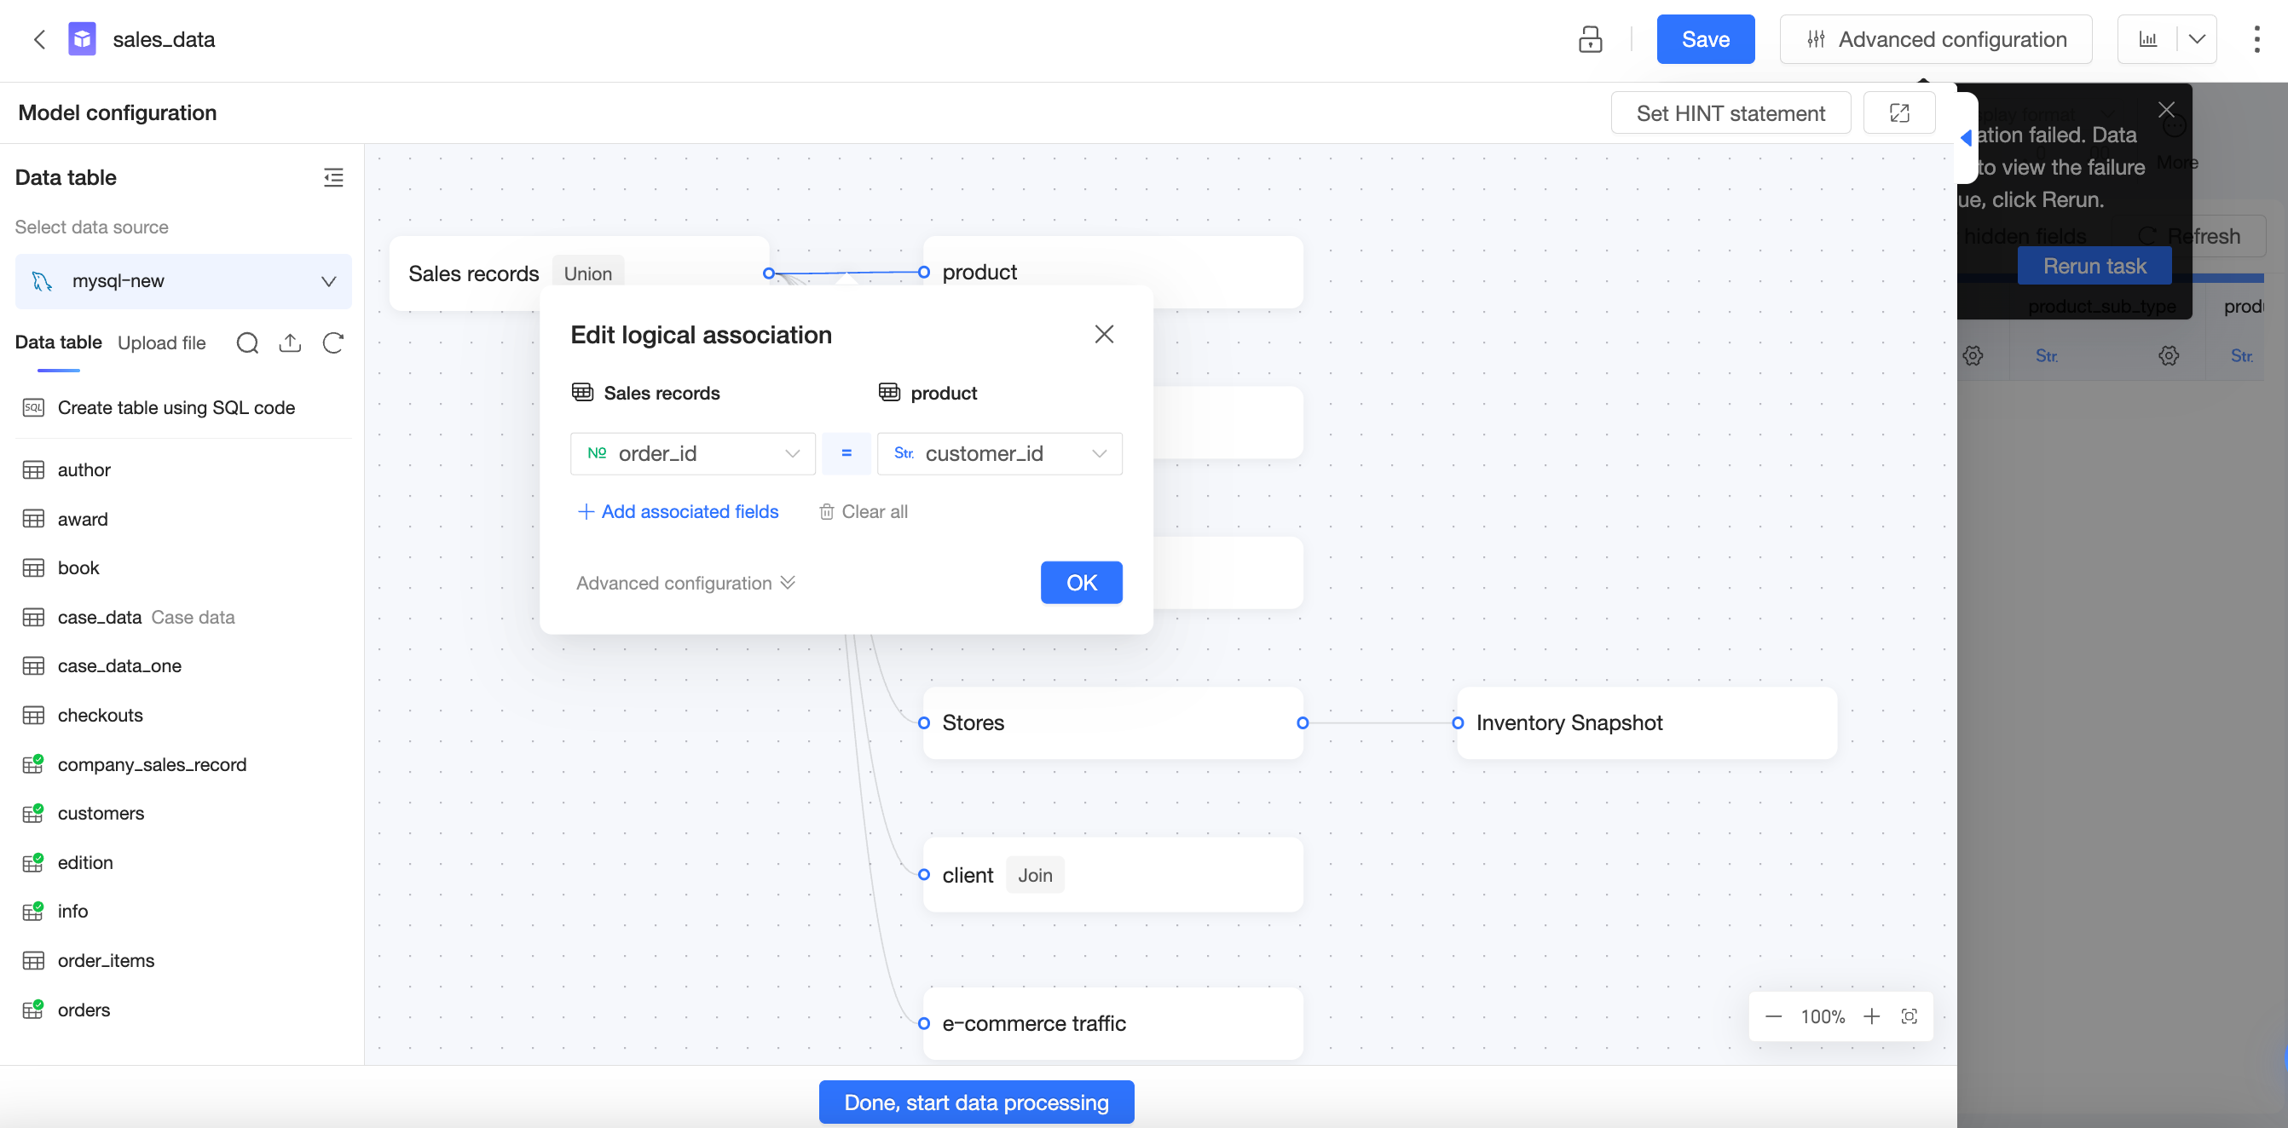Select the client node
This screenshot has height=1128, width=2288.
click(x=1113, y=875)
